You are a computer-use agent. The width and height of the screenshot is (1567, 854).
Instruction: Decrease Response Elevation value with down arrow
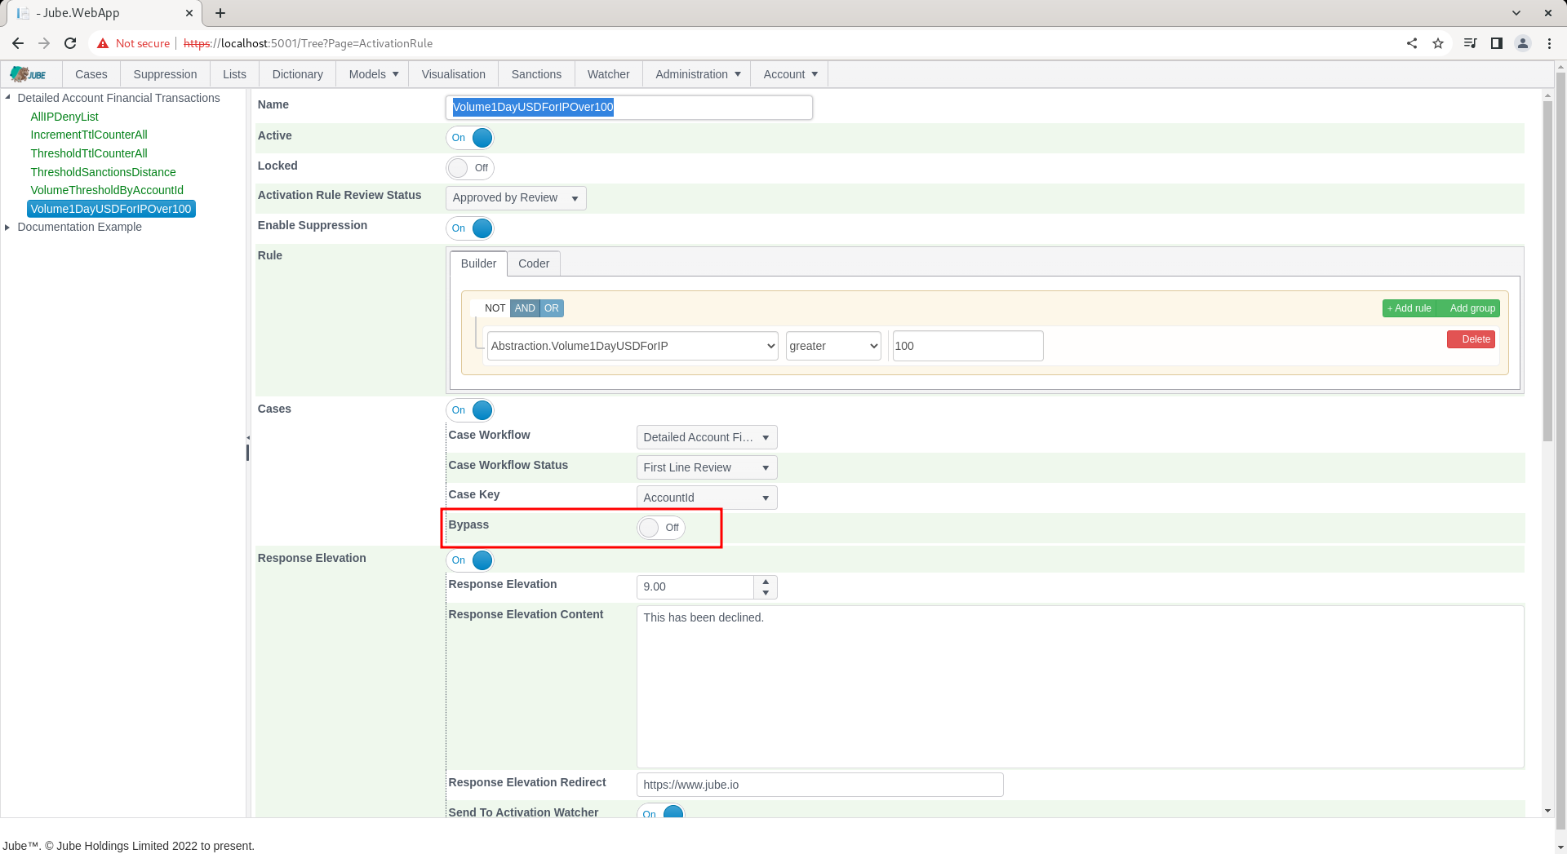(x=766, y=593)
